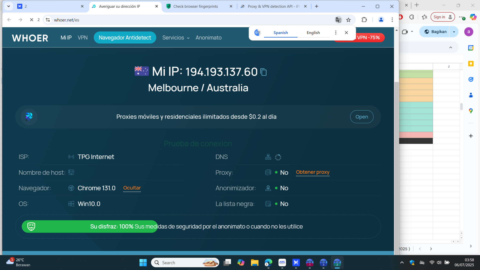Click the Open button on proxies banner

361,117
